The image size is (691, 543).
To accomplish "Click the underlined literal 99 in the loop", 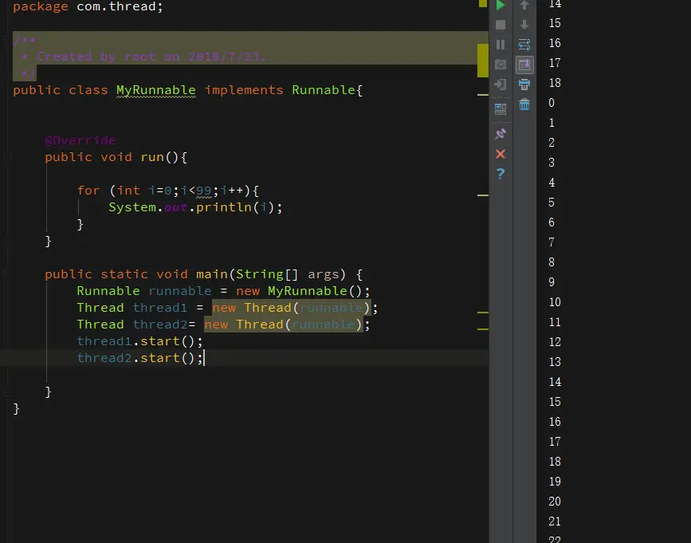I will pos(203,191).
